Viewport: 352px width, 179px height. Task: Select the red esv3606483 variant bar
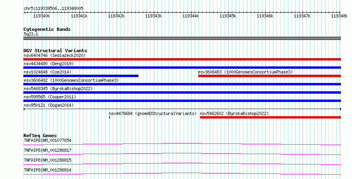pyautogui.click(x=270, y=76)
